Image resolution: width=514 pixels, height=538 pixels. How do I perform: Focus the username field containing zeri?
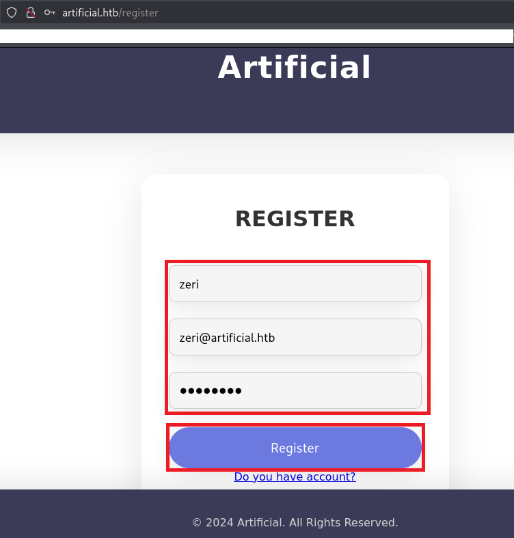click(x=295, y=284)
